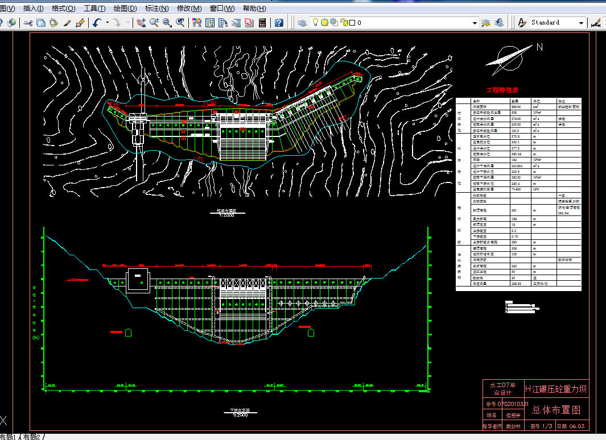Open the 格式(O) menu
The width and height of the screenshot is (606, 440).
63,8
